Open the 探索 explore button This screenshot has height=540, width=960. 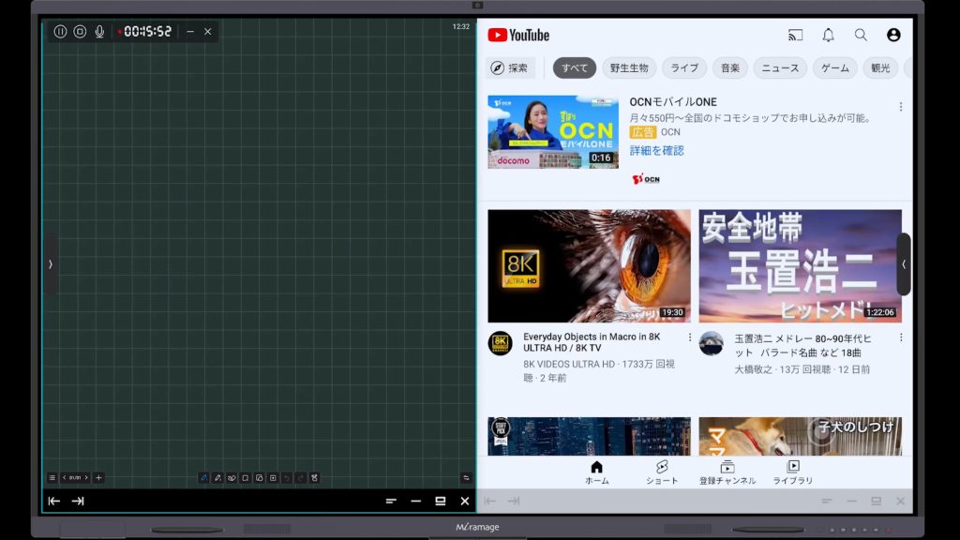(x=510, y=67)
